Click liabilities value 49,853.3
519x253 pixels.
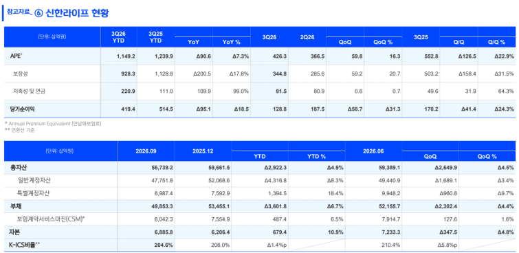[x=162, y=207]
